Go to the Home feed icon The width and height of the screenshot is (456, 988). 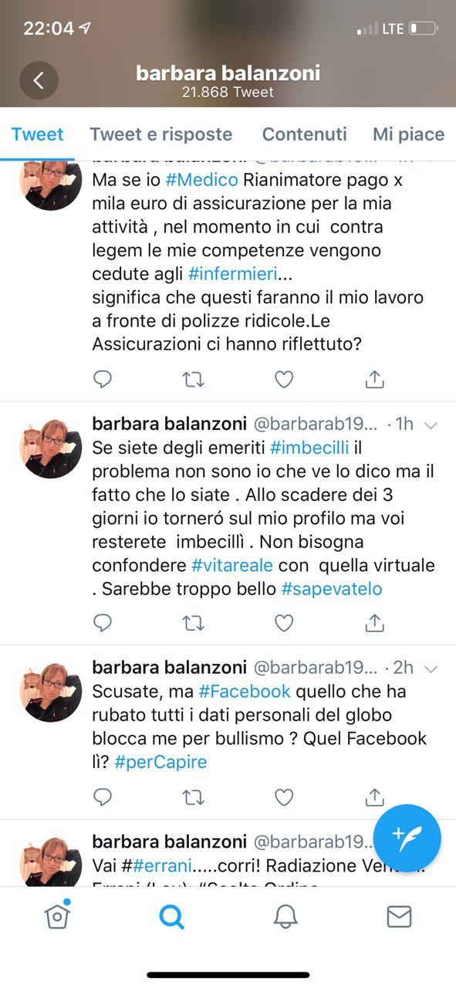point(56,915)
